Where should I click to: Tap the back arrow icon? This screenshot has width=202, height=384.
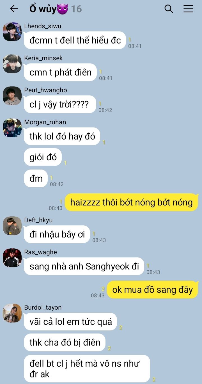coord(14,9)
